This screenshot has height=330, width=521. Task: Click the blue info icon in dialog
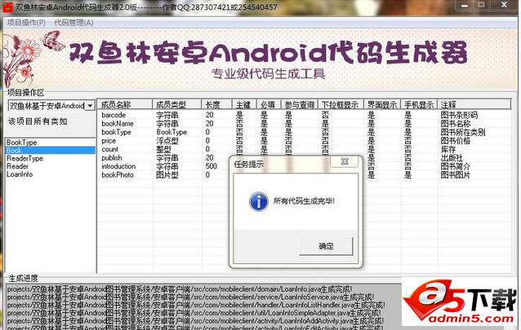tap(259, 201)
